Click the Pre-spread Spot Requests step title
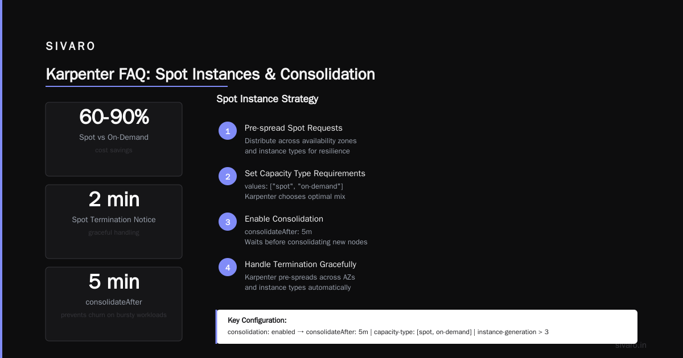 tap(294, 128)
